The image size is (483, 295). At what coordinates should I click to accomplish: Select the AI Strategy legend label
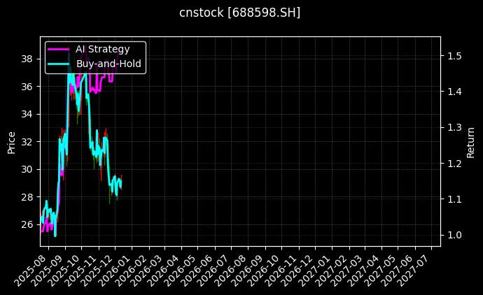tap(102, 49)
